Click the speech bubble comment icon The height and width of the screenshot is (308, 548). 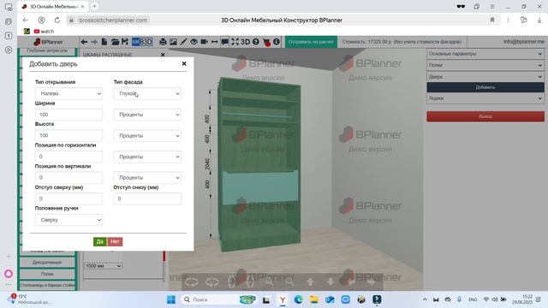[x=224, y=42]
